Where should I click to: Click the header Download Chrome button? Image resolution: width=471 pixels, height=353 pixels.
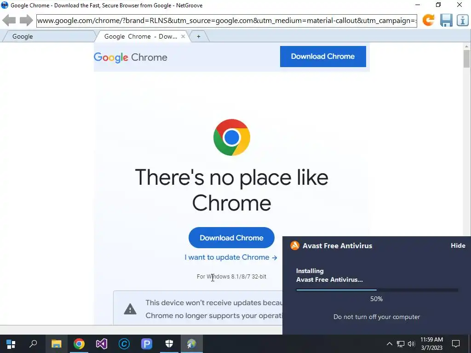coord(323,57)
